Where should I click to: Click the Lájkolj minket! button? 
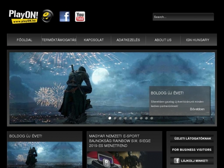coord(192,161)
